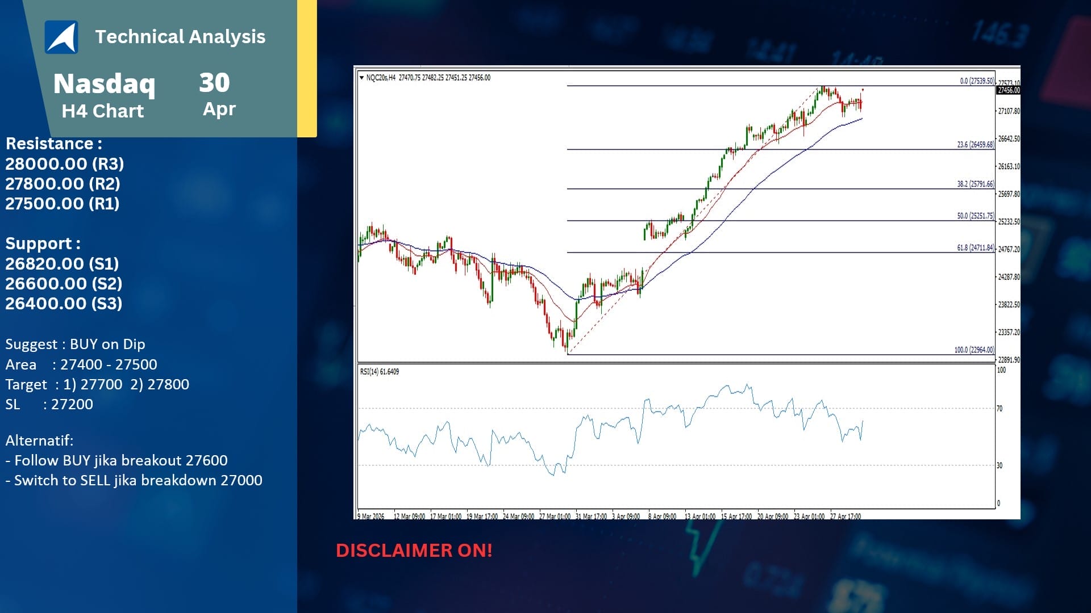Click the 26820.00 (S1) support level

[63, 264]
